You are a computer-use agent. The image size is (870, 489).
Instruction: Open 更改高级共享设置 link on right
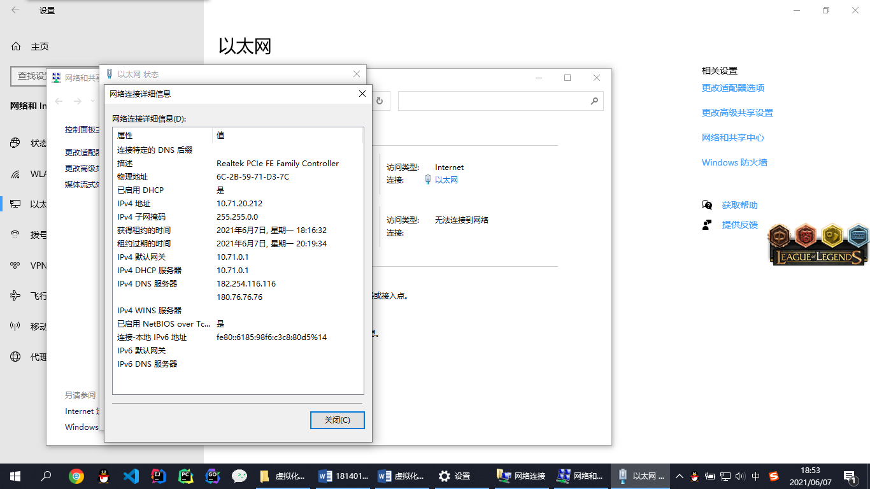737,113
